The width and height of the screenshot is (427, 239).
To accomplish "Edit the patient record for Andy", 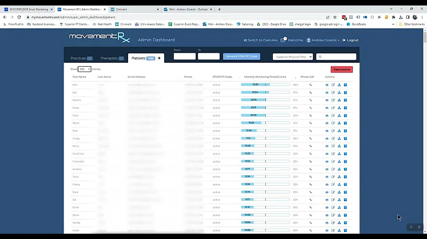I will [x=333, y=108].
